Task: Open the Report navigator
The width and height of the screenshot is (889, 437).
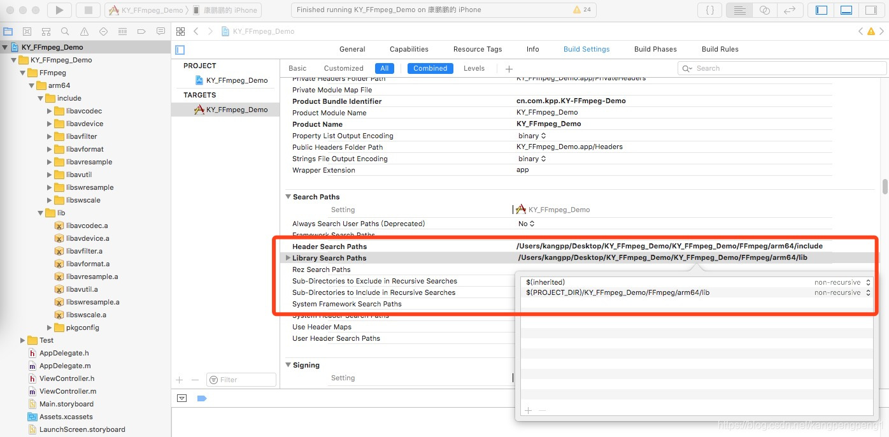Action: point(160,31)
